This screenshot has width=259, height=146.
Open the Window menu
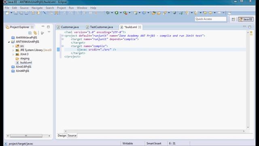pos(82,8)
